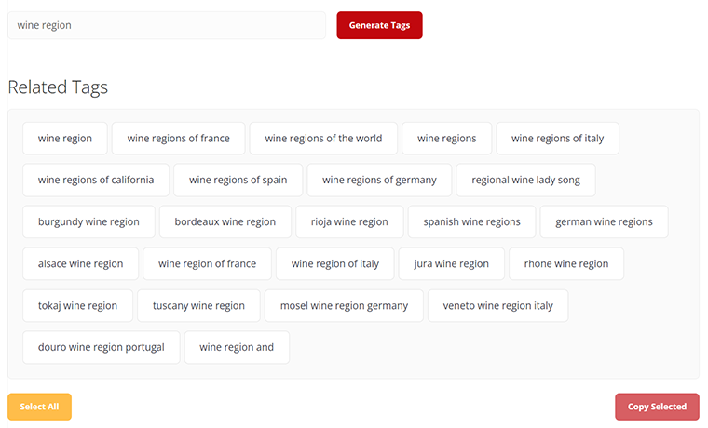
Task: Select the "burgundy wine region" tag
Action: click(88, 221)
